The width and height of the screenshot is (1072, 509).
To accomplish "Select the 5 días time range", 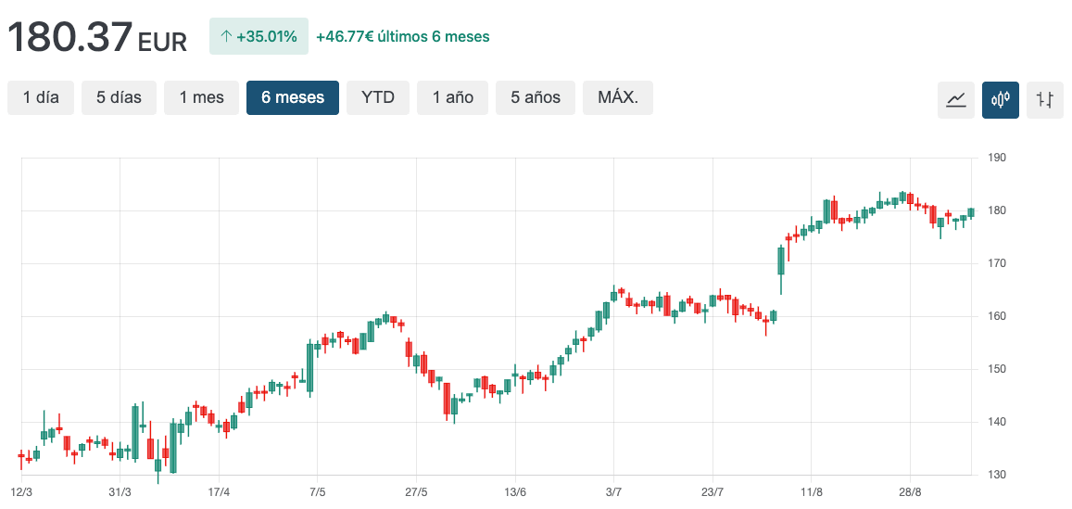I will (x=119, y=97).
